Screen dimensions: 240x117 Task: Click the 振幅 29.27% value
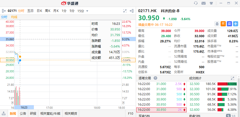[x=166, y=41]
